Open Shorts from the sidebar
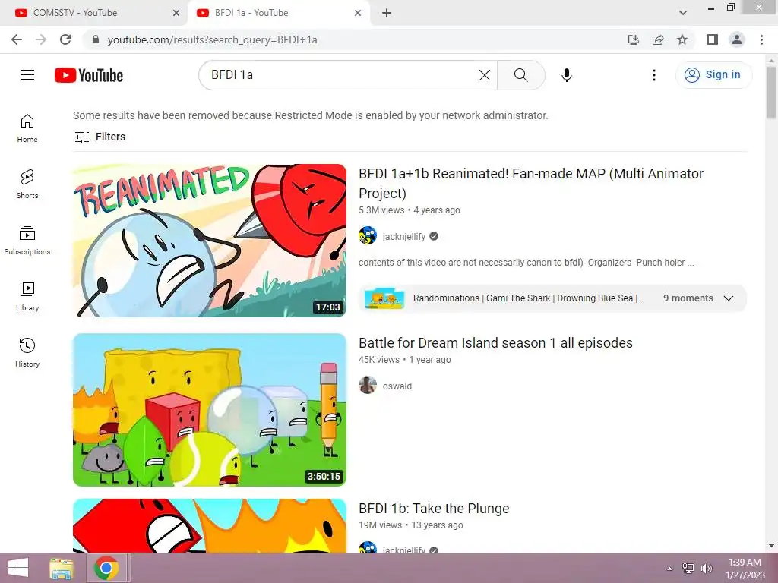This screenshot has width=778, height=583. coord(27,184)
